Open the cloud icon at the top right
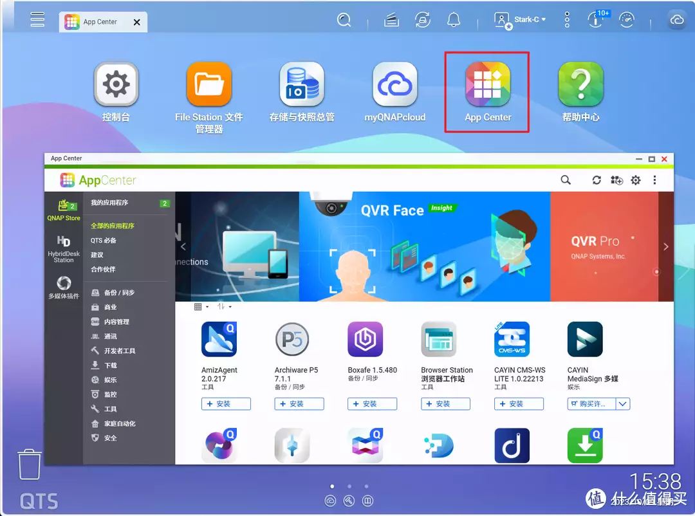The height and width of the screenshot is (516, 695). (677, 19)
